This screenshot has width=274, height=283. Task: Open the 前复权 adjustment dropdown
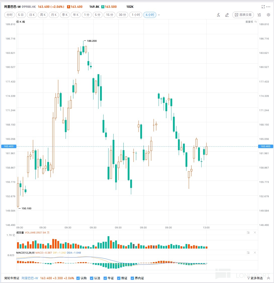coord(251,22)
